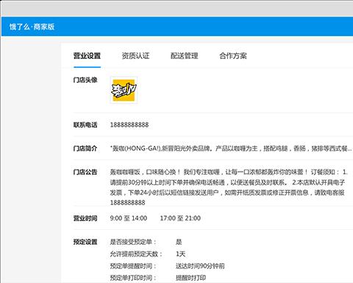
Task: Switch to the 资质认证 tab
Action: 135,56
